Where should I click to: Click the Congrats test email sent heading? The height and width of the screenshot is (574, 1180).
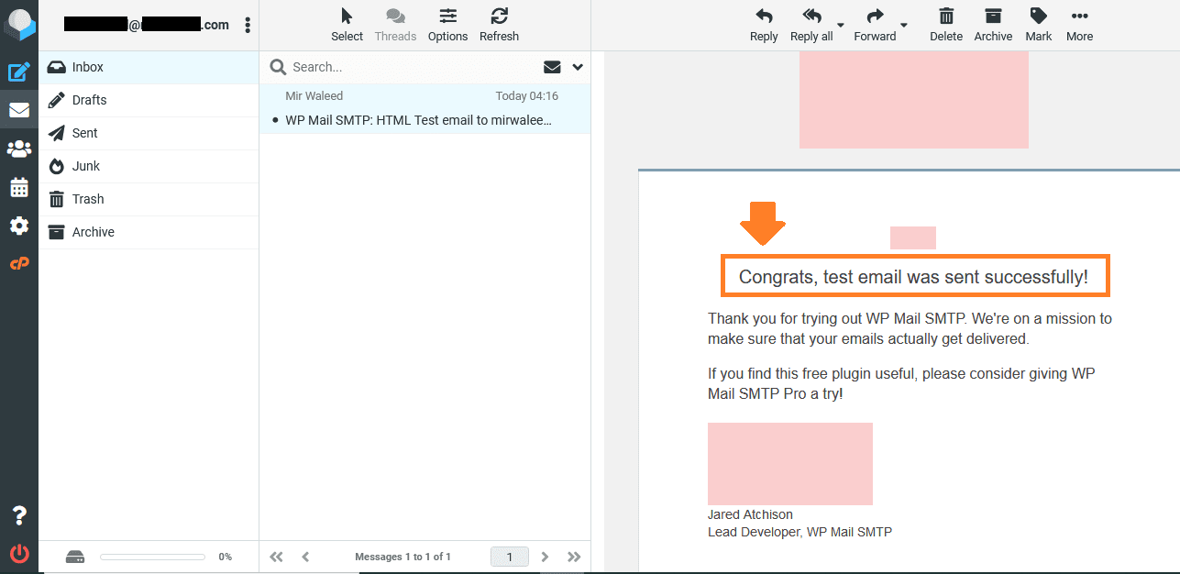coord(914,277)
